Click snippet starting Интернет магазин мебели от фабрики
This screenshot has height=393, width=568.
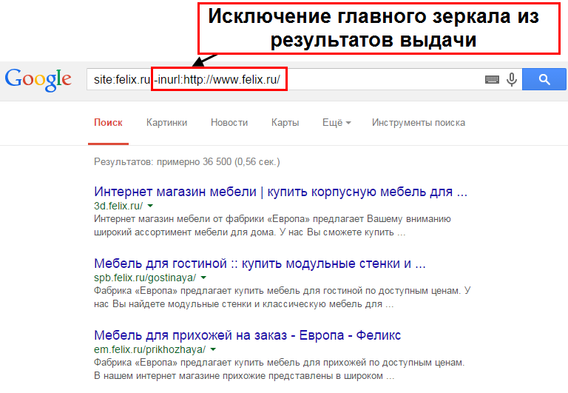272,226
